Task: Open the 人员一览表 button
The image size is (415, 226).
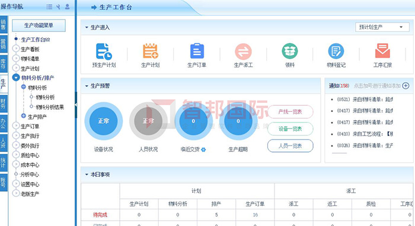Action: coord(290,146)
